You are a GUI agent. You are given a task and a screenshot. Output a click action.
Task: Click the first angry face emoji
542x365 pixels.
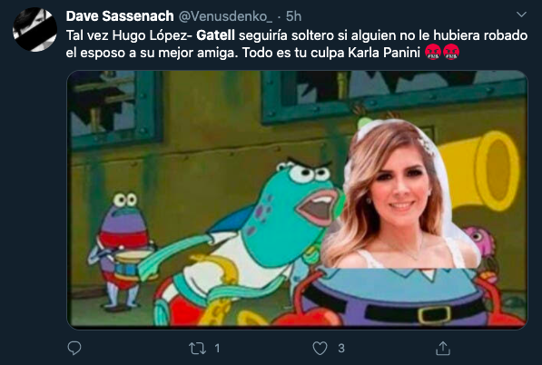coord(433,53)
